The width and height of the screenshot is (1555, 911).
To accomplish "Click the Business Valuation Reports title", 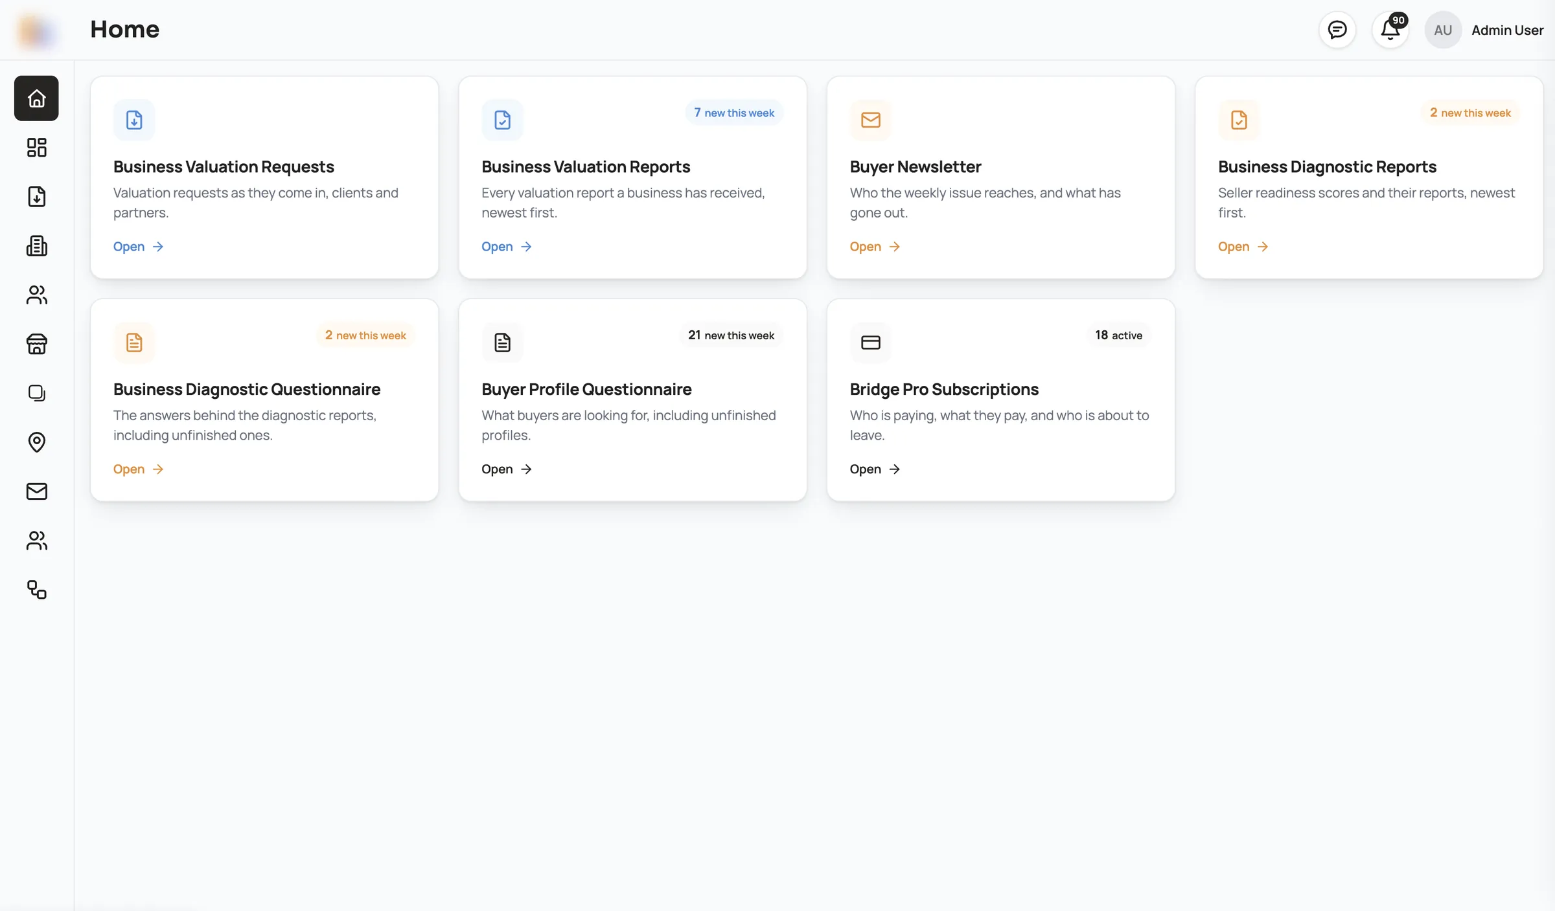I will 586,167.
